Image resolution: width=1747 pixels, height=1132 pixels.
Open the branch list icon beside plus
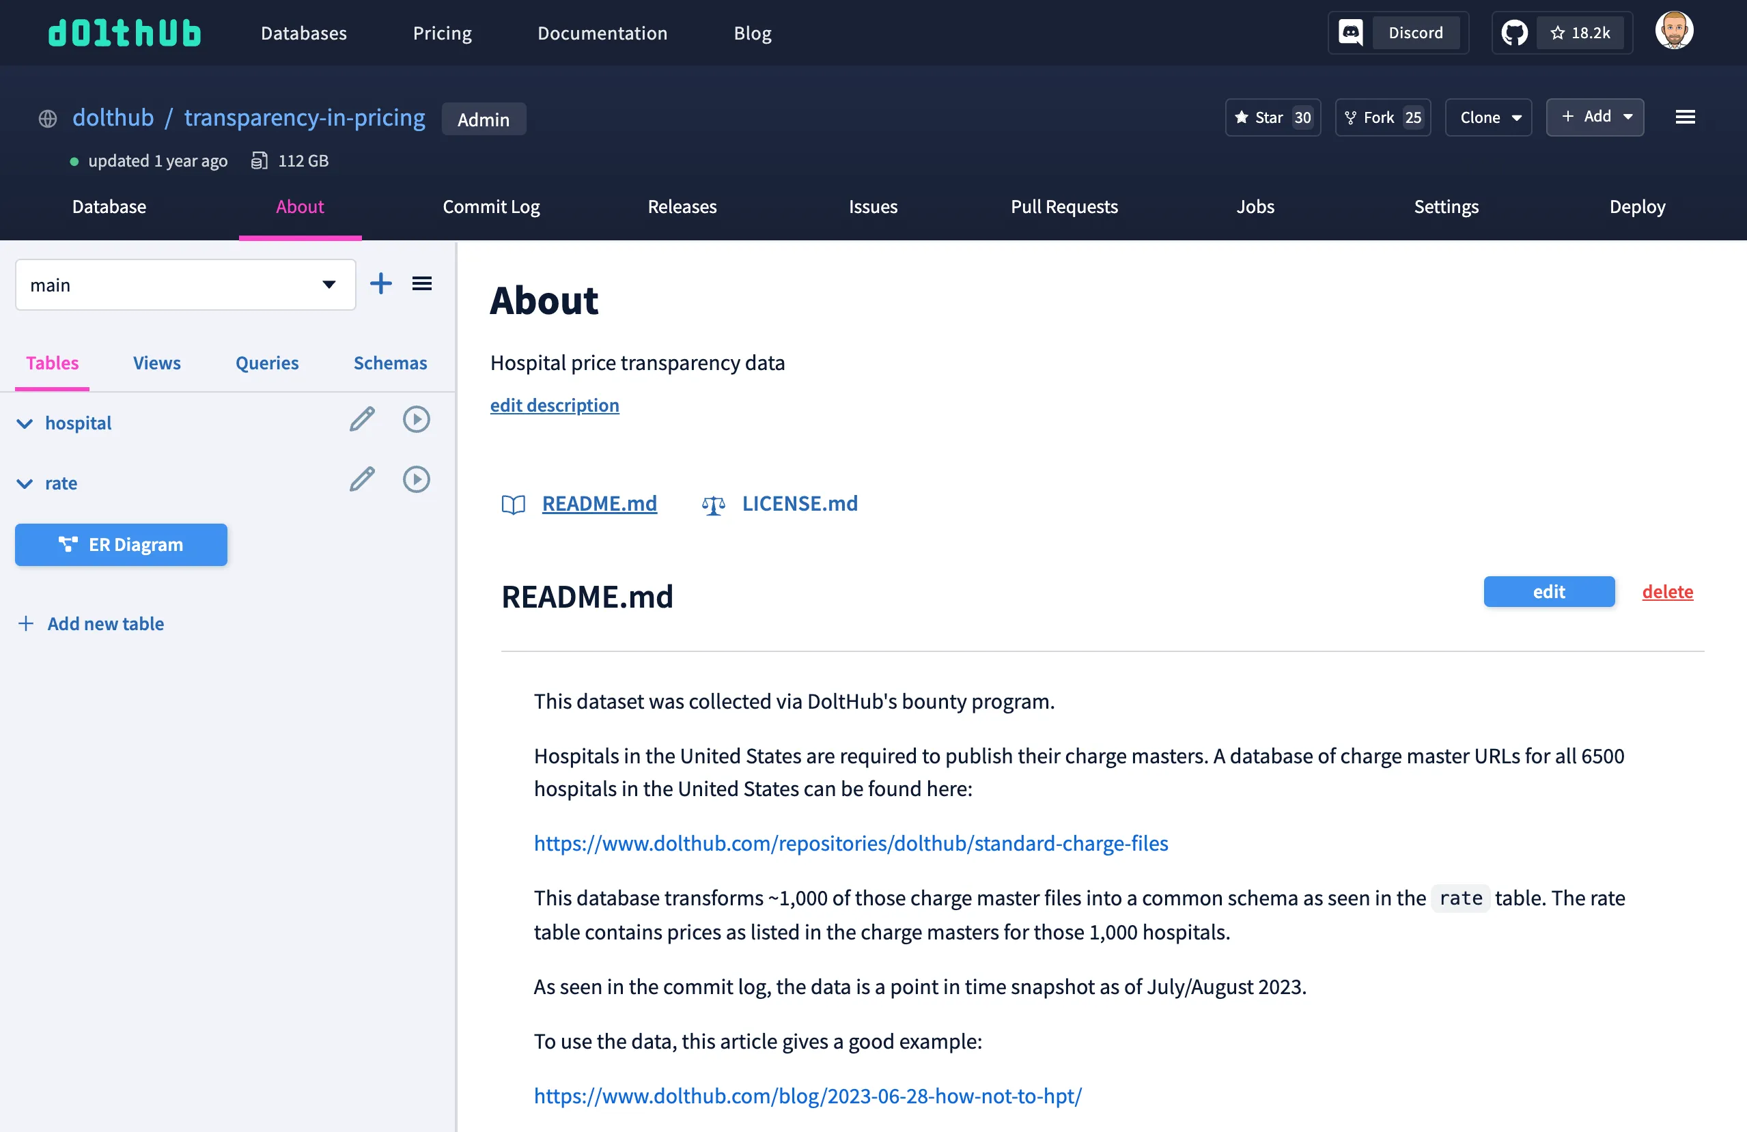(422, 283)
